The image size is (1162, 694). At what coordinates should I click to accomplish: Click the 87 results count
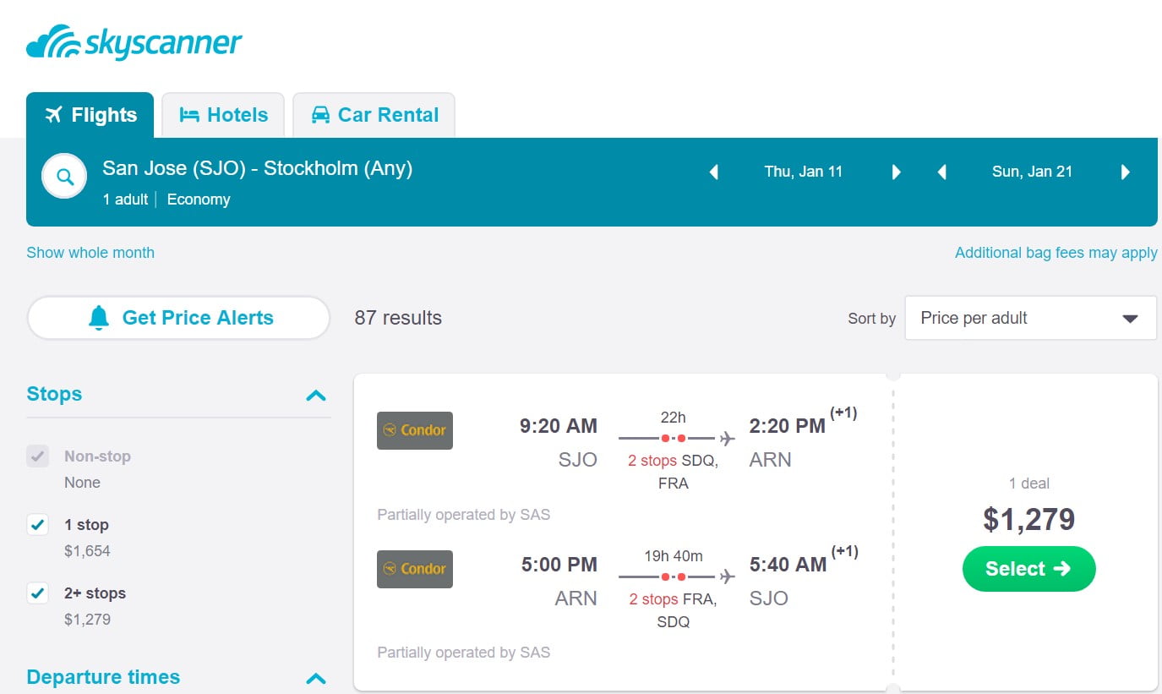pyautogui.click(x=398, y=318)
